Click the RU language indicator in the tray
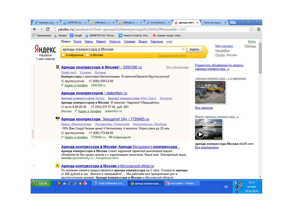 pyautogui.click(x=226, y=187)
